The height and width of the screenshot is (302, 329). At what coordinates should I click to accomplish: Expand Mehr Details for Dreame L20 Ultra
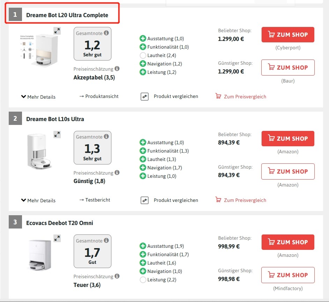38,97
